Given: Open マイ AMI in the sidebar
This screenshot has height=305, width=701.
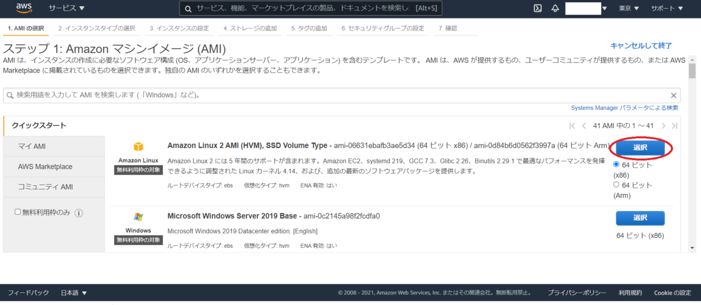Looking at the screenshot, I should click(x=54, y=146).
